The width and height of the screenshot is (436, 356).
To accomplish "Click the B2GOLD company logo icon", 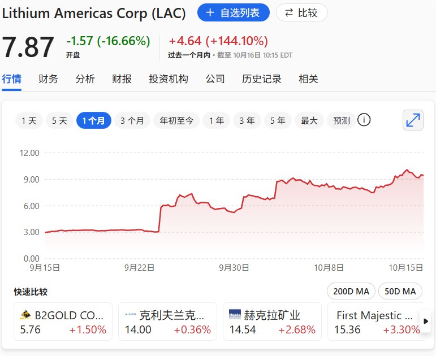I will [x=25, y=315].
